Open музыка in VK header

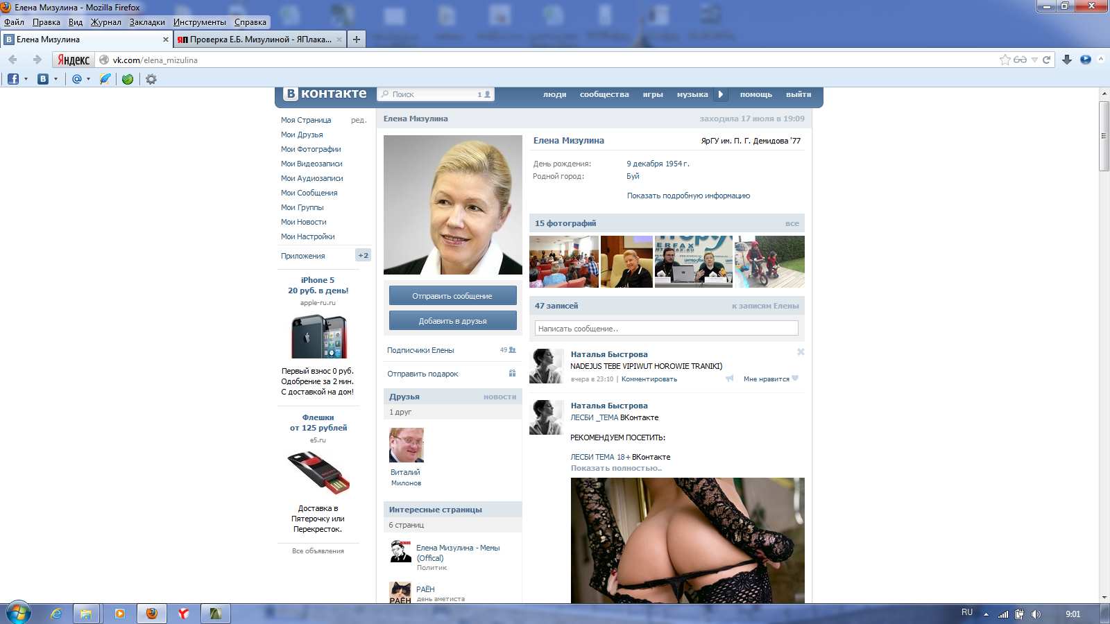point(692,94)
